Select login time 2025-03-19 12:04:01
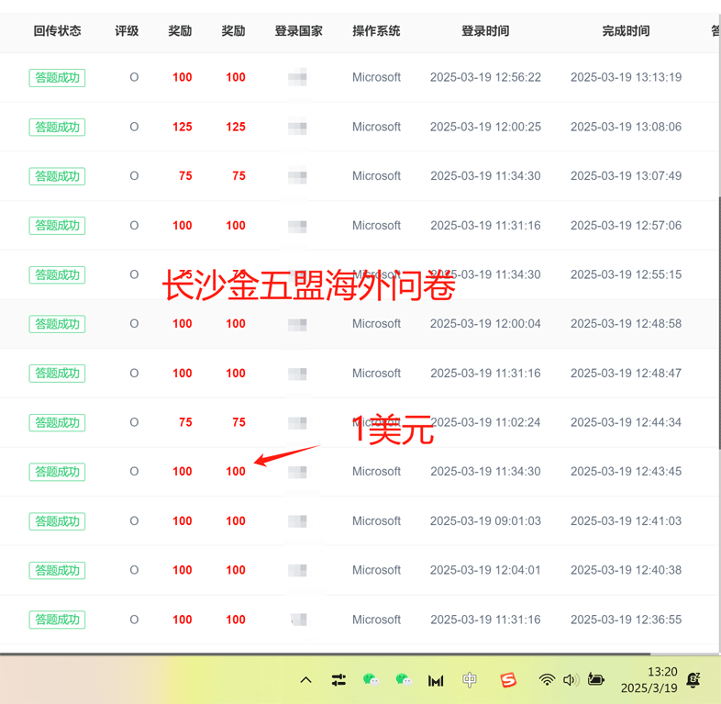 pos(485,570)
